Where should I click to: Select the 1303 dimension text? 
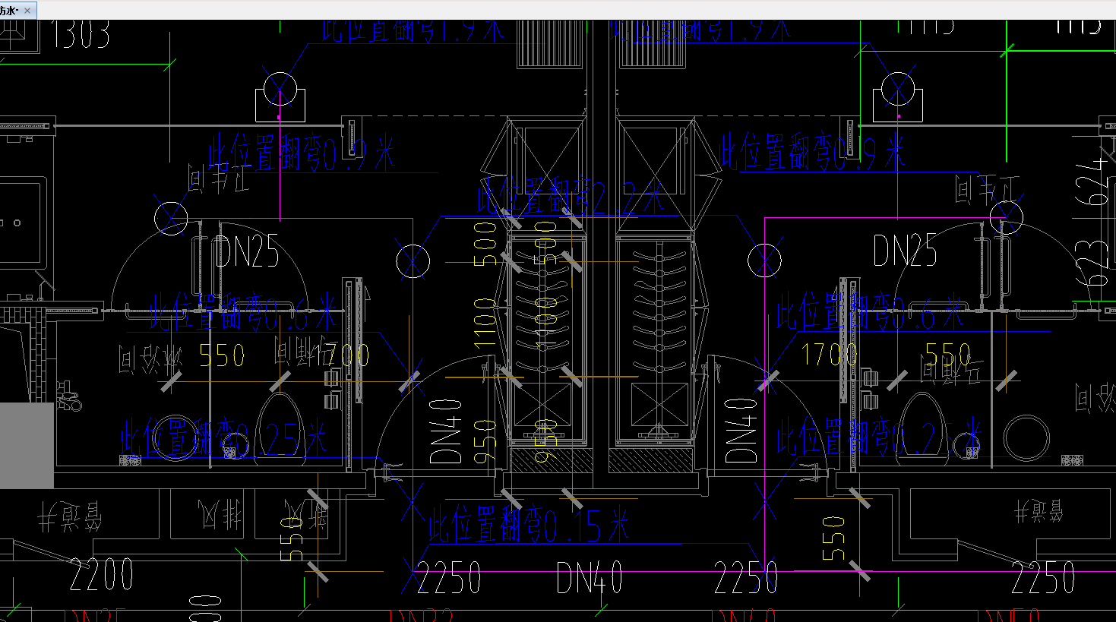81,35
